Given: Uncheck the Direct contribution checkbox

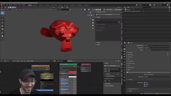Looking at the screenshot, I should (x=144, y=83).
